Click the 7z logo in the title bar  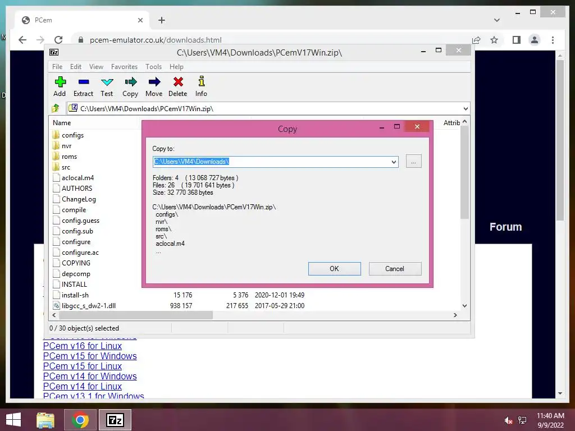[54, 52]
